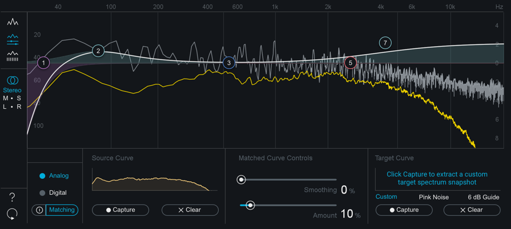Screen dimensions: 511x229
Task: Select the spectrum-only view icon
Action: pyautogui.click(x=13, y=22)
